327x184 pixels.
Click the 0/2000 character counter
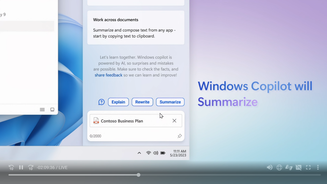point(95,136)
